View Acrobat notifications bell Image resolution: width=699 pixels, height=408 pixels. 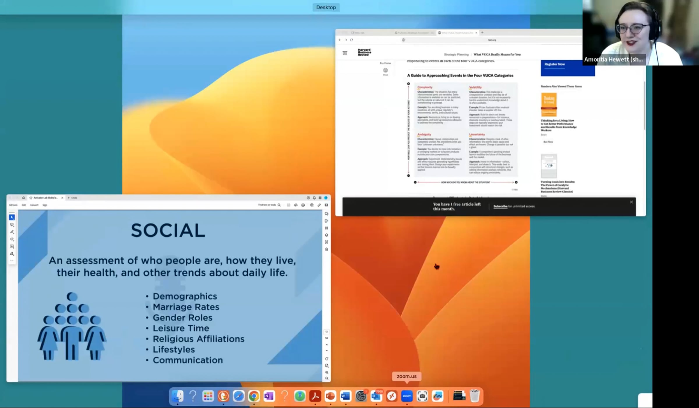314,198
